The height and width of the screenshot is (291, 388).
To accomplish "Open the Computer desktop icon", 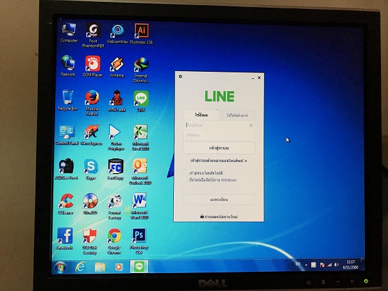I will click(69, 33).
